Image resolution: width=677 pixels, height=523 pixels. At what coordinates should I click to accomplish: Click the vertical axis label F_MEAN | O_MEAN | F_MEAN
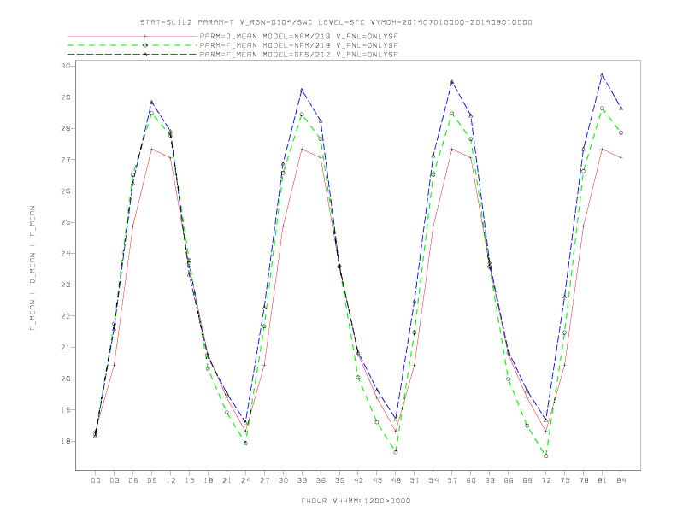(32, 268)
